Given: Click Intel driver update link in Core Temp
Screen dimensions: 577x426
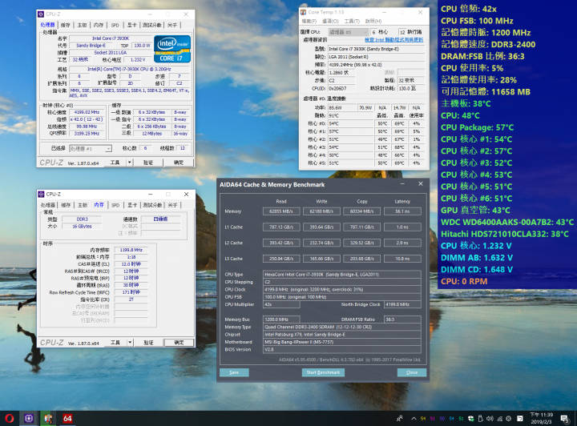Looking at the screenshot, I should [x=393, y=40].
